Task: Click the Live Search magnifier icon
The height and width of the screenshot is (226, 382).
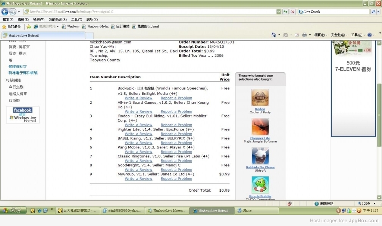Action: tap(373, 12)
